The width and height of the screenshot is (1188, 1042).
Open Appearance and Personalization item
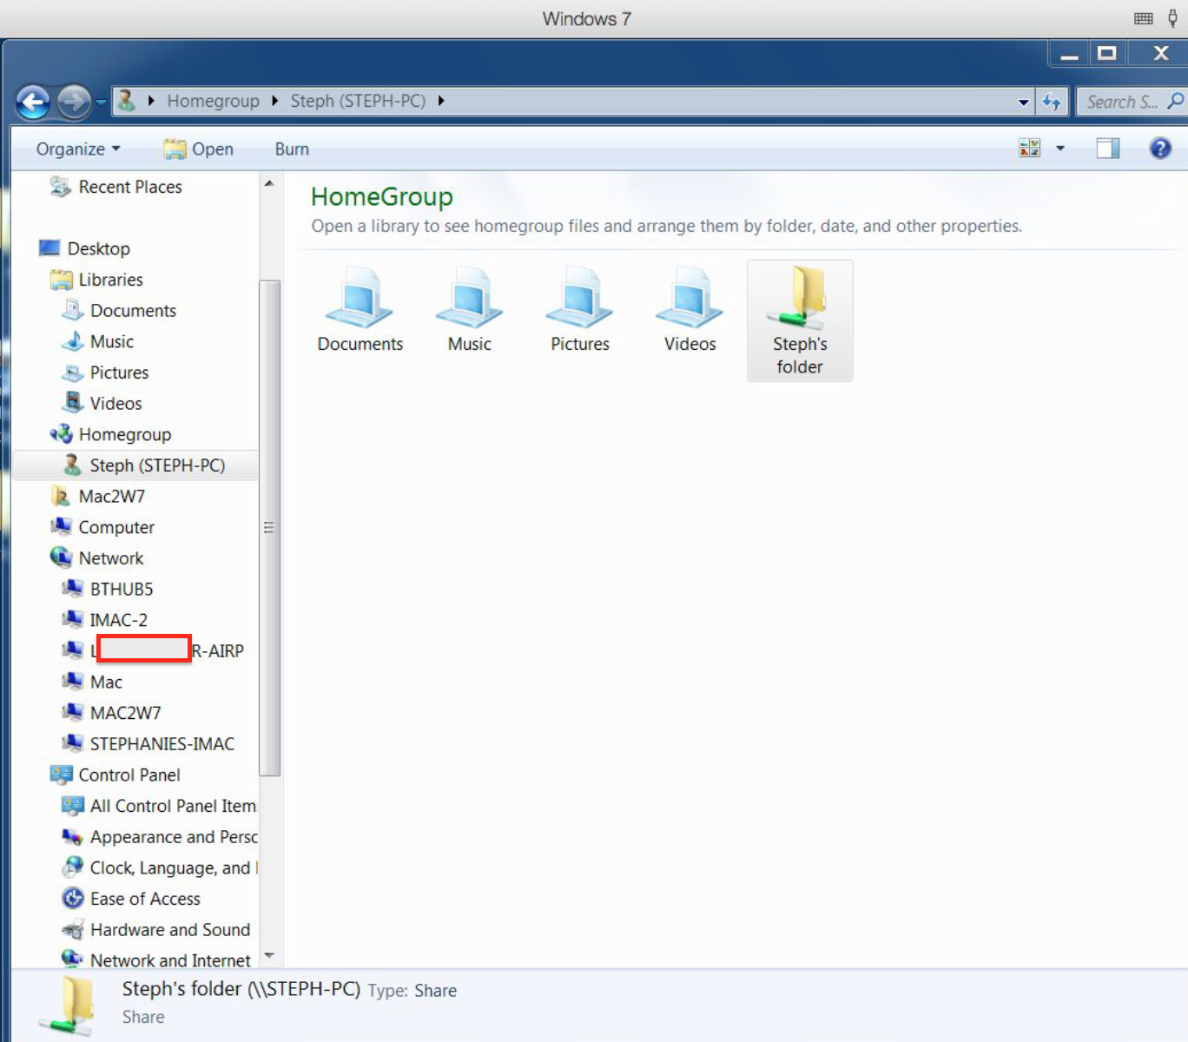pyautogui.click(x=159, y=837)
